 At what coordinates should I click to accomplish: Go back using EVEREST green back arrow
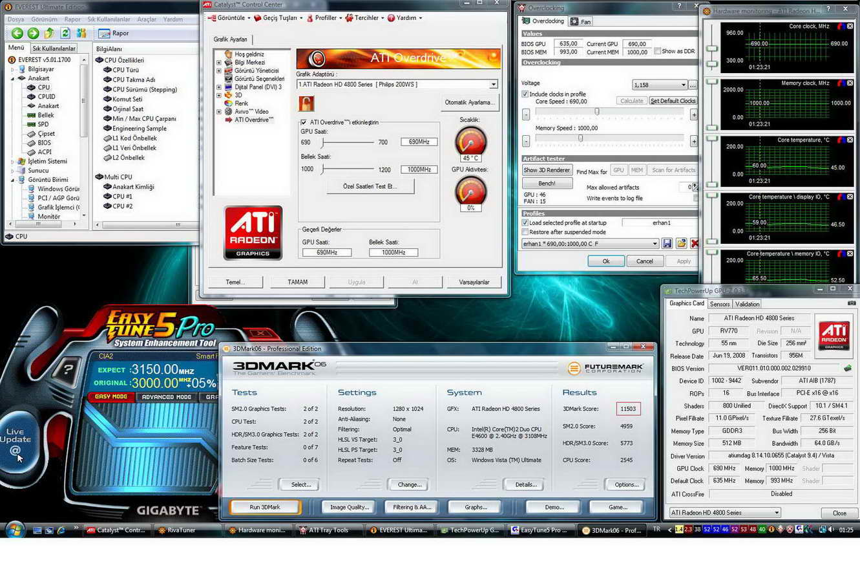(17, 33)
